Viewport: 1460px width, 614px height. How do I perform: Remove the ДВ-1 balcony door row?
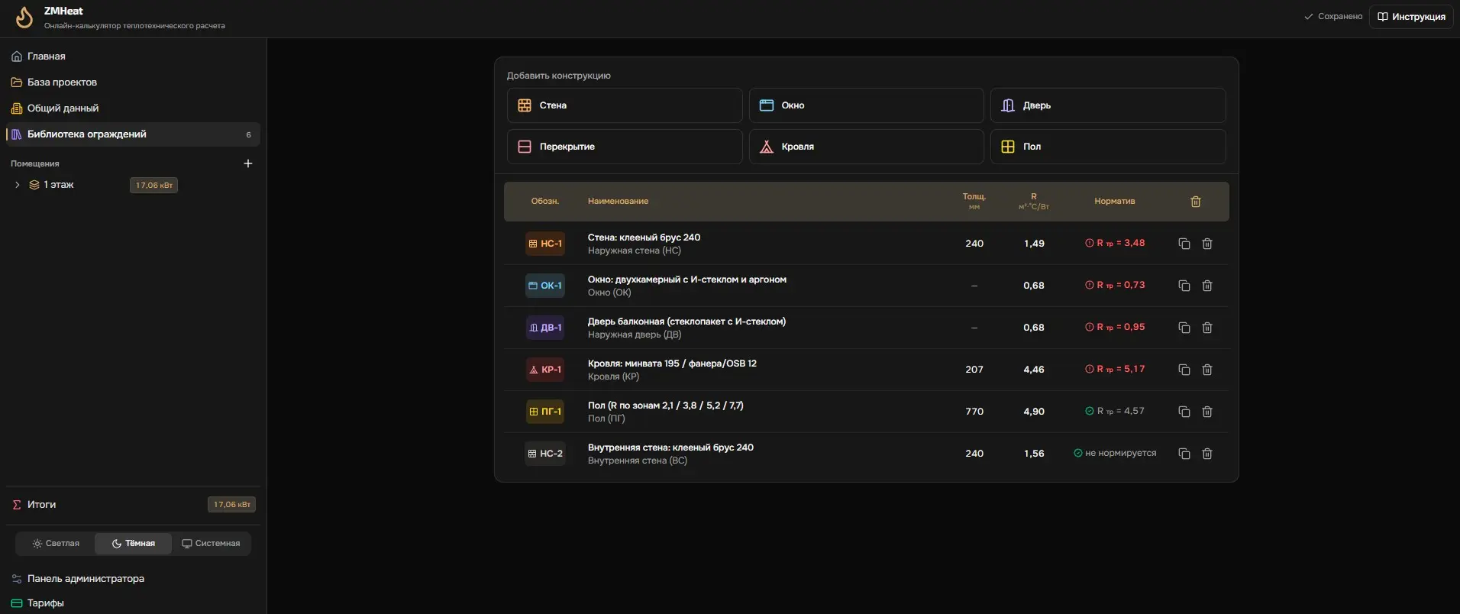coord(1207,328)
